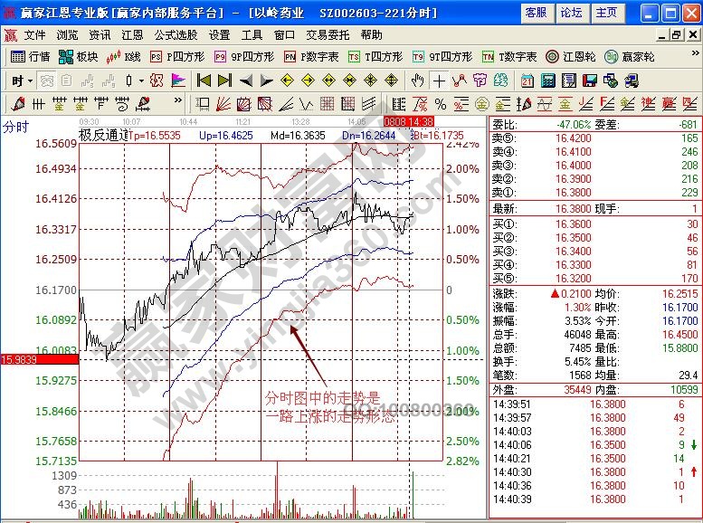Screen dimensions: 703x523
Task: Expand the 时 period dropdown
Action: [x=21, y=80]
